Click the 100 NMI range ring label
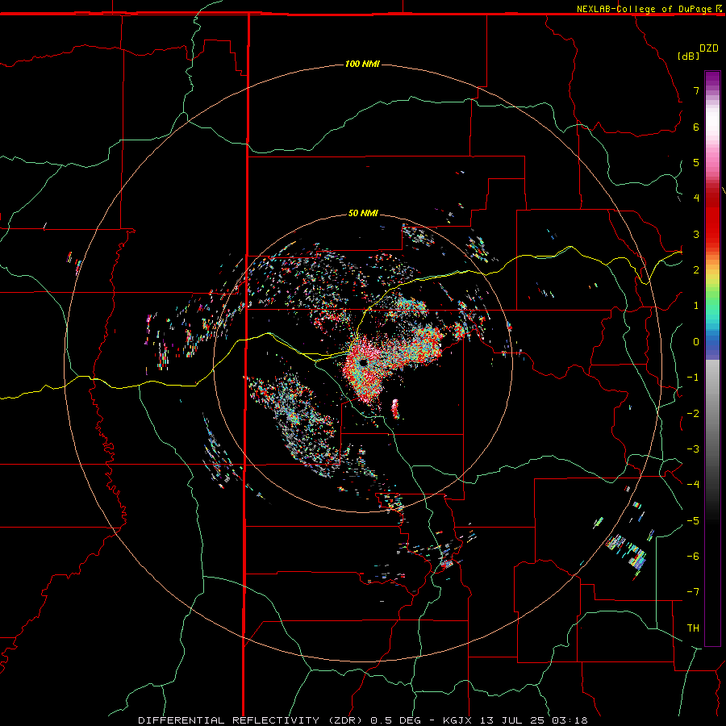This screenshot has width=726, height=726. coord(362,64)
